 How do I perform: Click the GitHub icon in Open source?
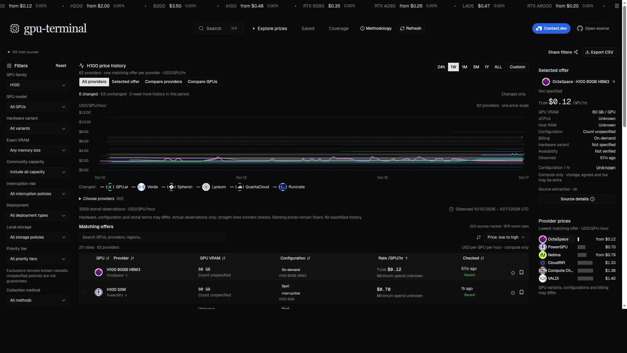580,28
